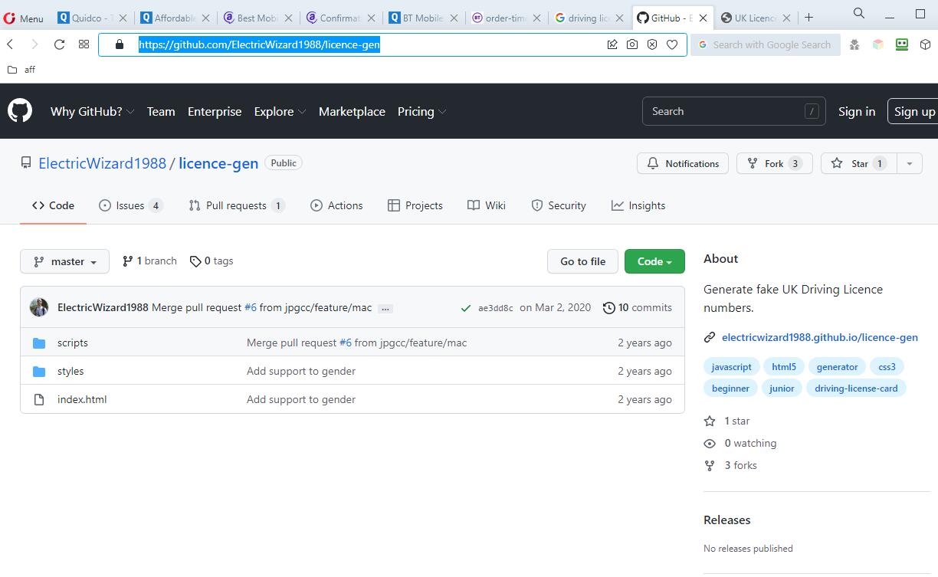
Task: Click the padlock site security icon
Action: tap(119, 44)
